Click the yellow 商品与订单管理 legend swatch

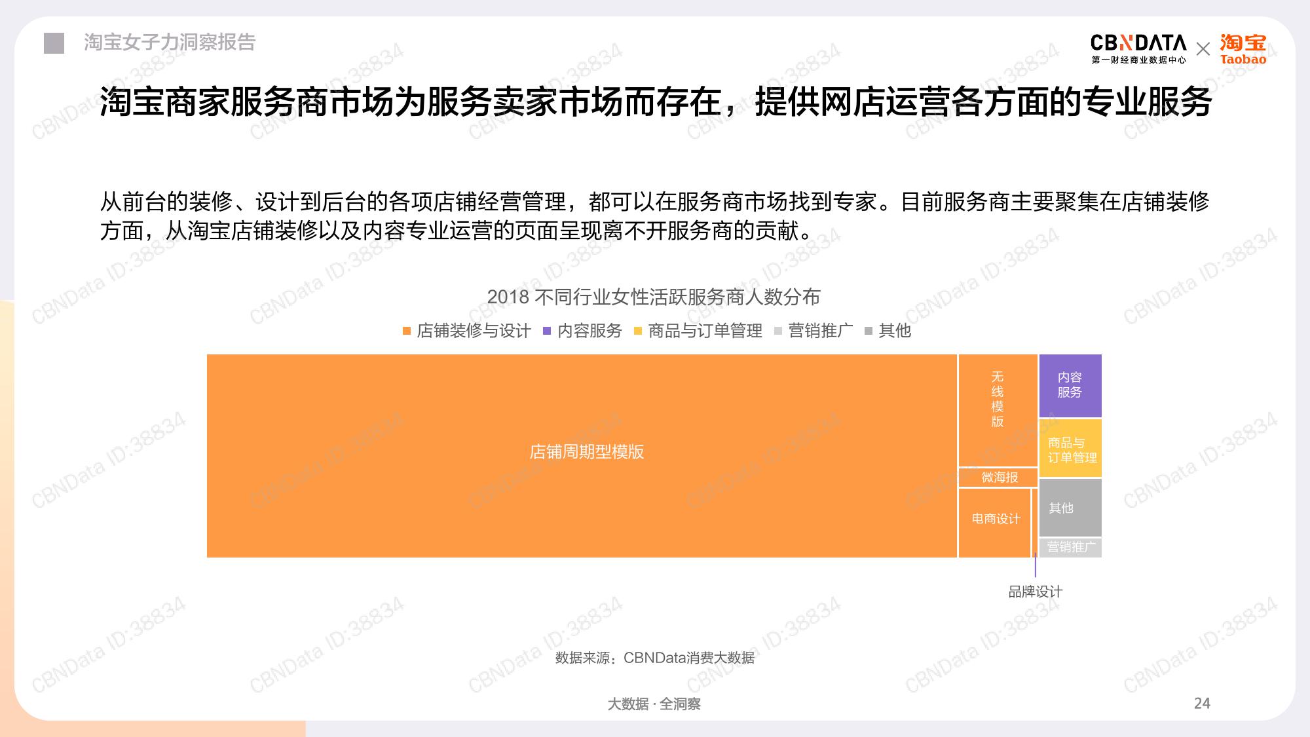(638, 331)
